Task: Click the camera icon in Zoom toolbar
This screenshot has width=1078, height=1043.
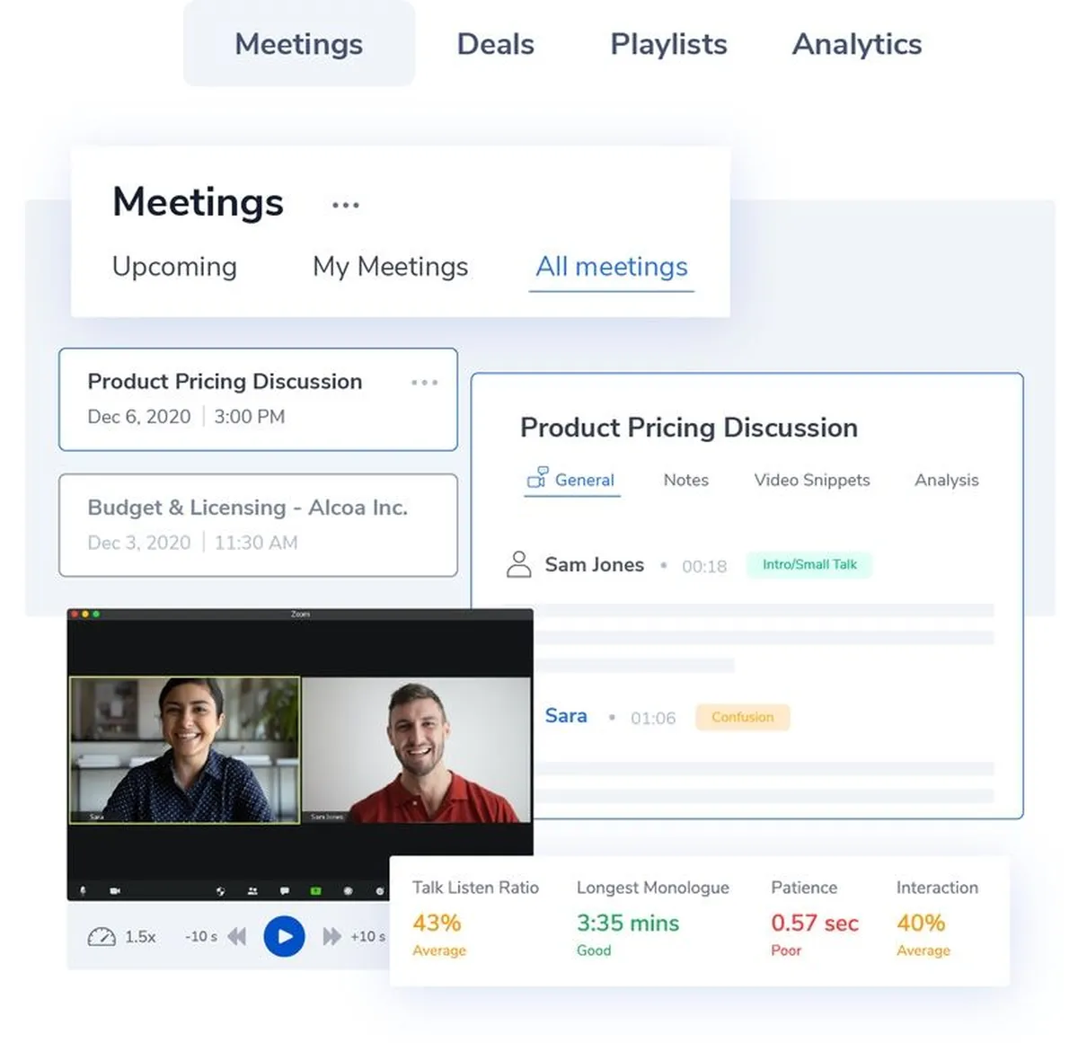Action: [x=115, y=890]
